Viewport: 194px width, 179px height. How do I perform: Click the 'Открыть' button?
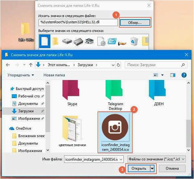pos(139,168)
